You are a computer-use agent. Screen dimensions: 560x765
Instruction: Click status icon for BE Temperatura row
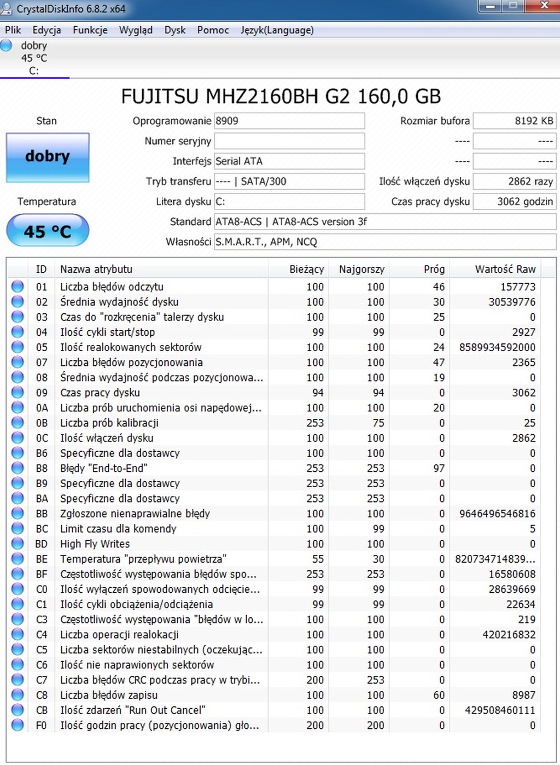pyautogui.click(x=17, y=558)
